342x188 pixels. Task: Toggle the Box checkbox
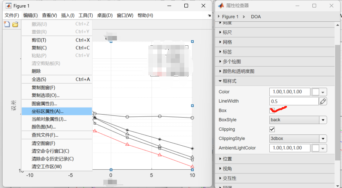pos(272,110)
